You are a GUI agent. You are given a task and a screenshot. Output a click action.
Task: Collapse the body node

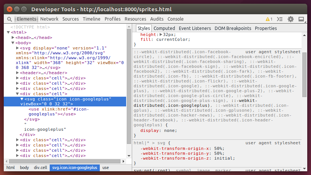tap(13, 43)
